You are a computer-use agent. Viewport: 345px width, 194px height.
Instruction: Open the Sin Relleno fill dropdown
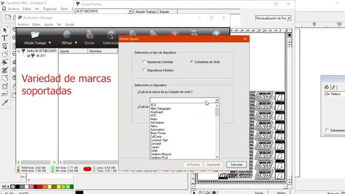point(335,94)
